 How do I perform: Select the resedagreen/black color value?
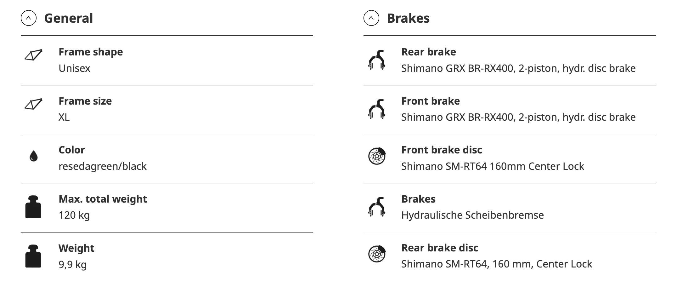[x=103, y=166]
